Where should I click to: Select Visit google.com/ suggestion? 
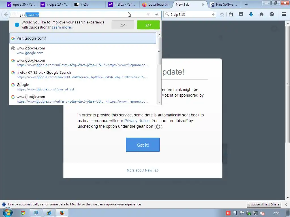pos(83,38)
